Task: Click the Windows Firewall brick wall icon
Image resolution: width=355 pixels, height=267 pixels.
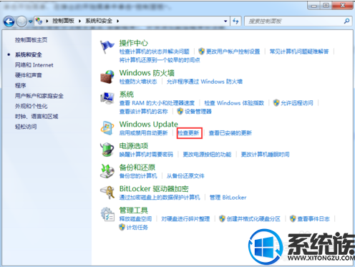Action: [x=107, y=77]
